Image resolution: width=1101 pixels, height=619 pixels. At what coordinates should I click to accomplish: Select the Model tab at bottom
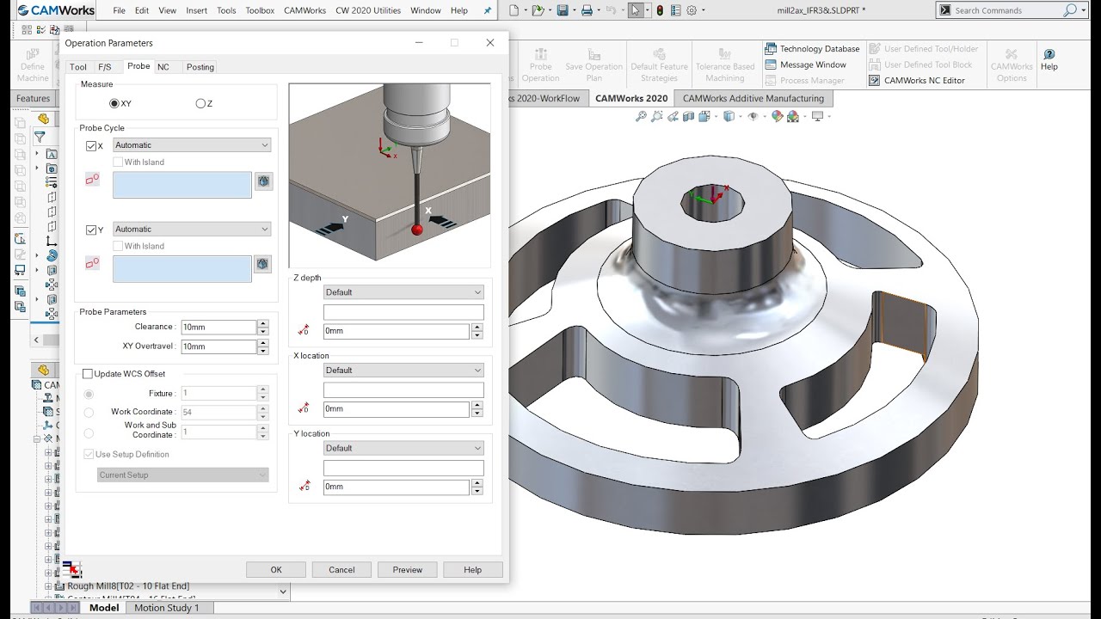[104, 608]
